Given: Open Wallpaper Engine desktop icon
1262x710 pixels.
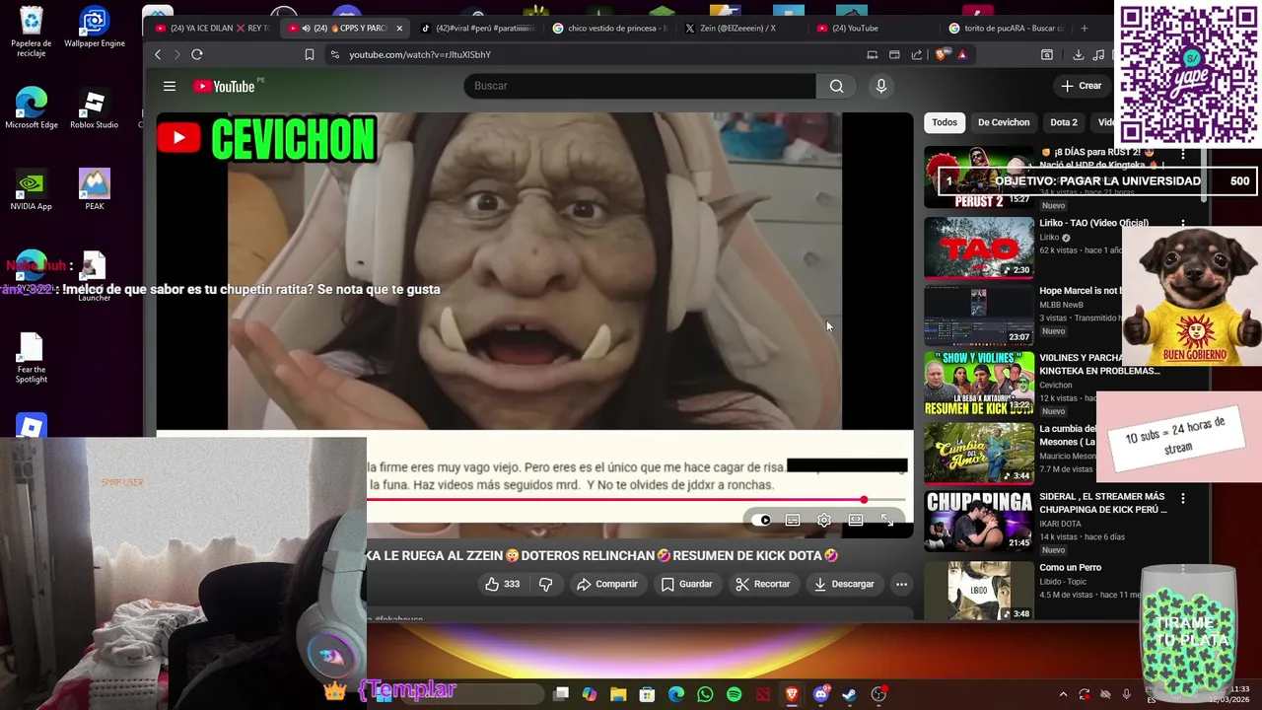Looking at the screenshot, I should (x=95, y=28).
